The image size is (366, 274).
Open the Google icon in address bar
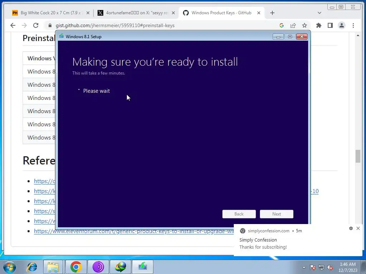pos(282,25)
